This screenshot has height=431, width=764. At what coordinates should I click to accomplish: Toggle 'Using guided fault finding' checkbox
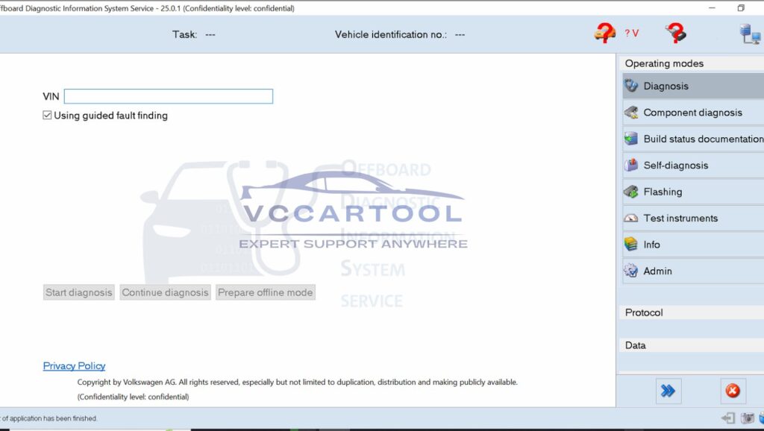pyautogui.click(x=47, y=115)
